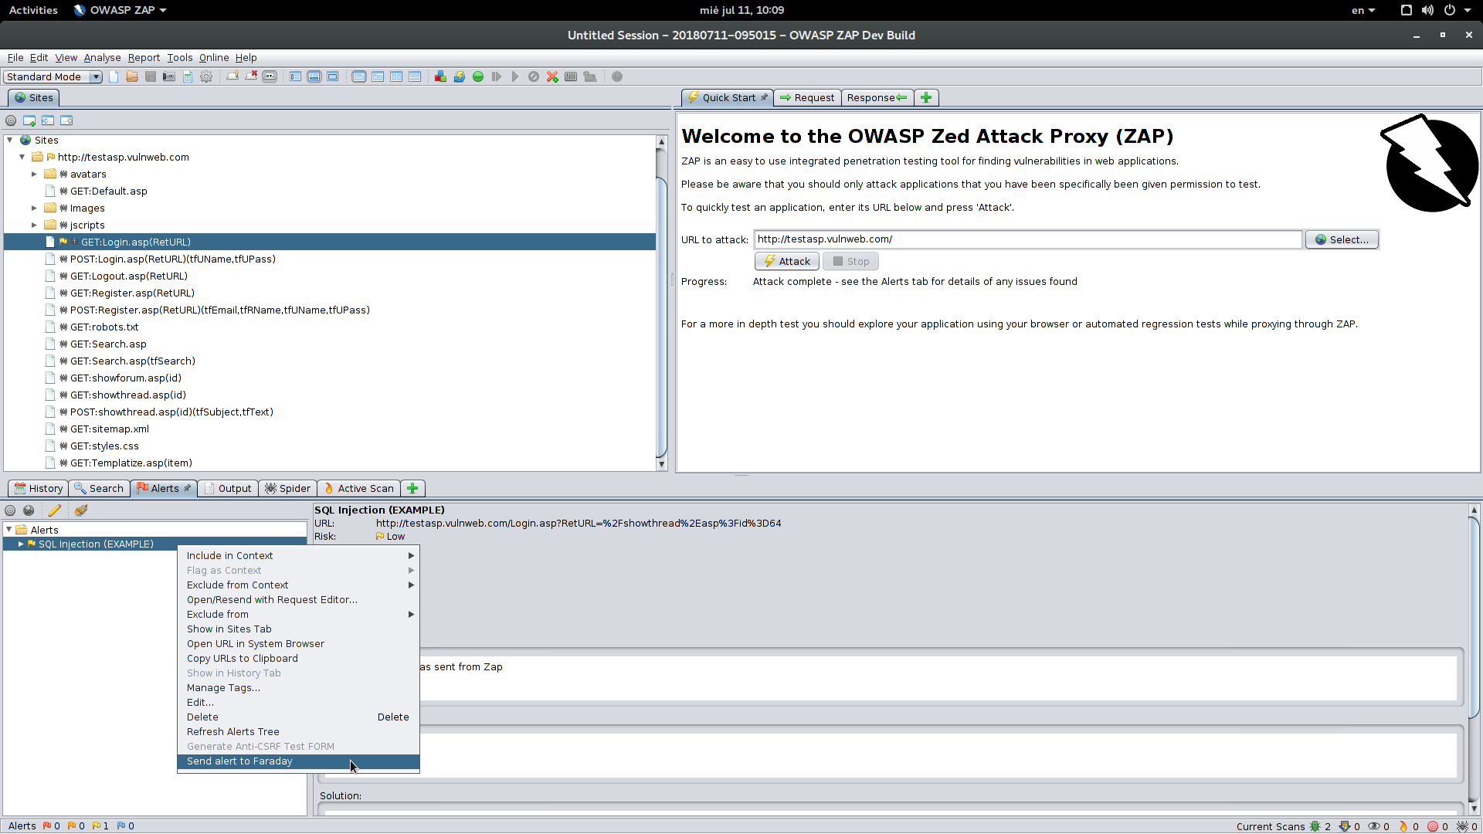Click the Import Context icon in Sites panel

[x=48, y=120]
